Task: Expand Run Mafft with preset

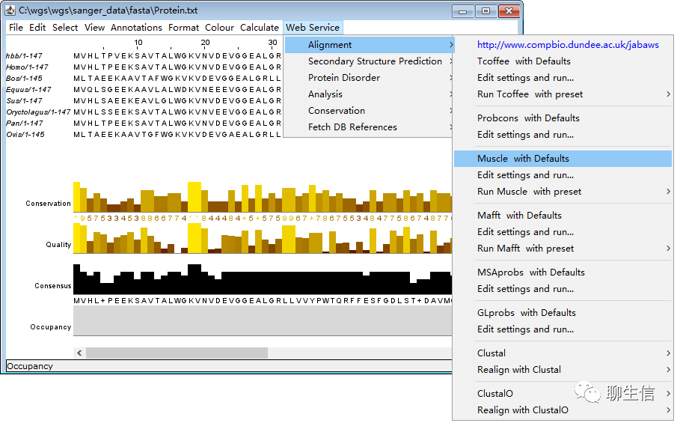Action: 563,248
